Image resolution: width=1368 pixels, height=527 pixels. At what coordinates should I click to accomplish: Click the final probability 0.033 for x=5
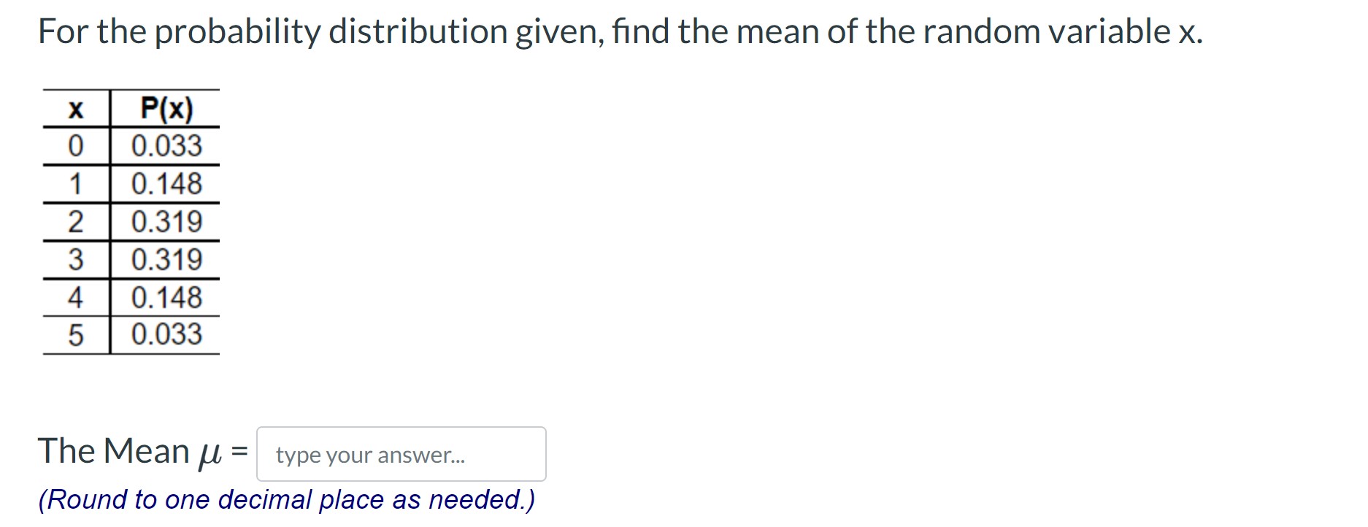[x=166, y=334]
